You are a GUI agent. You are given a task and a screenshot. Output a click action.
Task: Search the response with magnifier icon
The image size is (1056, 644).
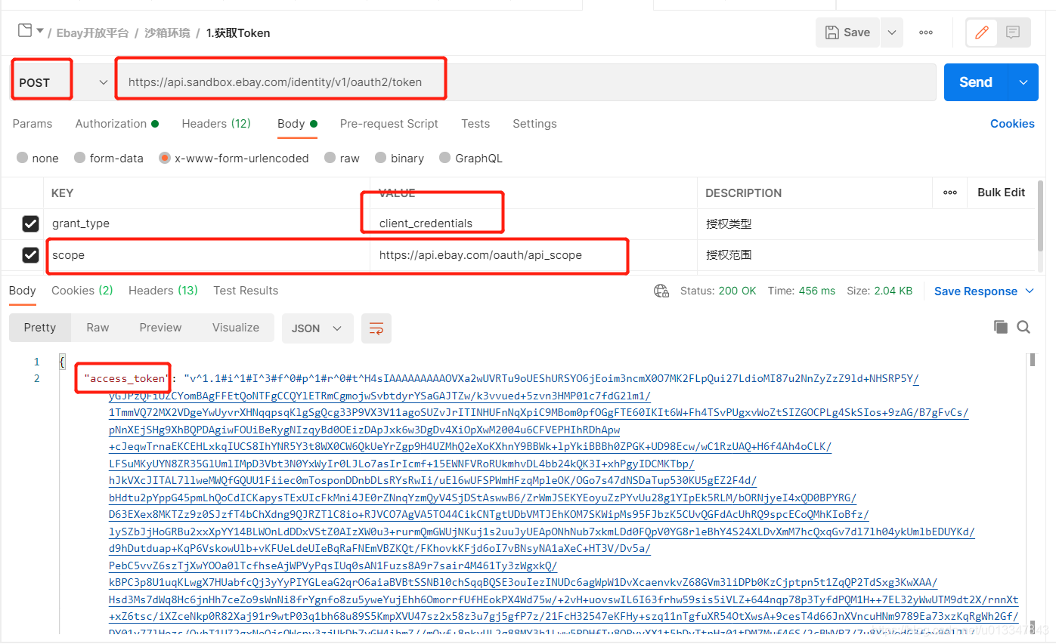click(1023, 327)
